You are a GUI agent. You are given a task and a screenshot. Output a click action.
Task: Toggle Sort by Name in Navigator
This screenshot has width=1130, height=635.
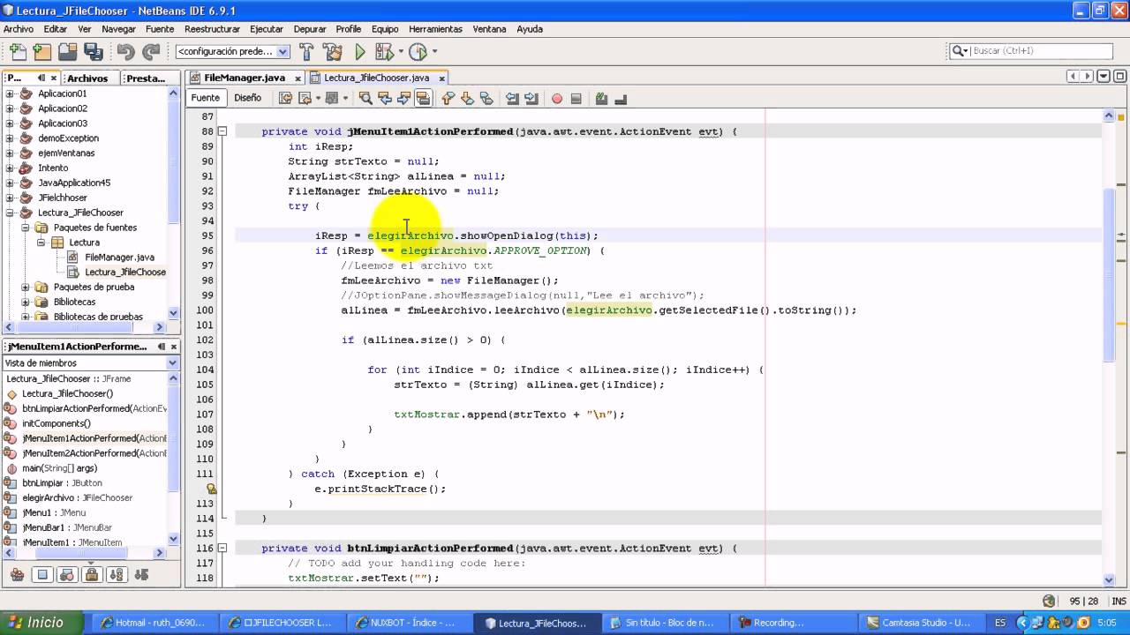116,575
